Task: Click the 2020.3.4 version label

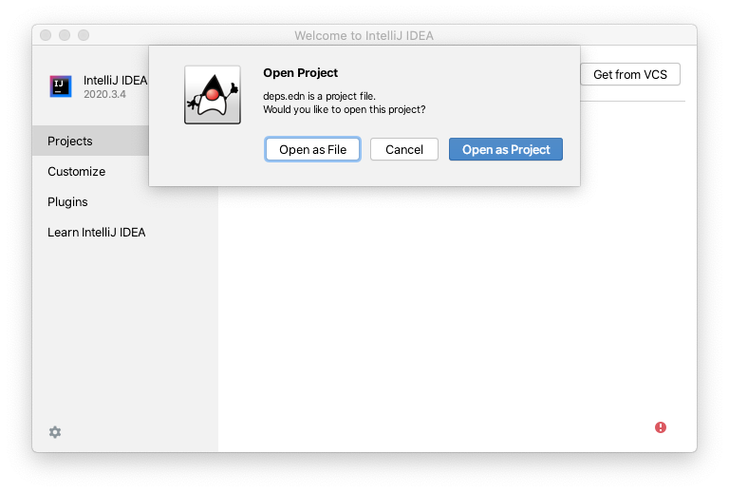Action: 104,94
